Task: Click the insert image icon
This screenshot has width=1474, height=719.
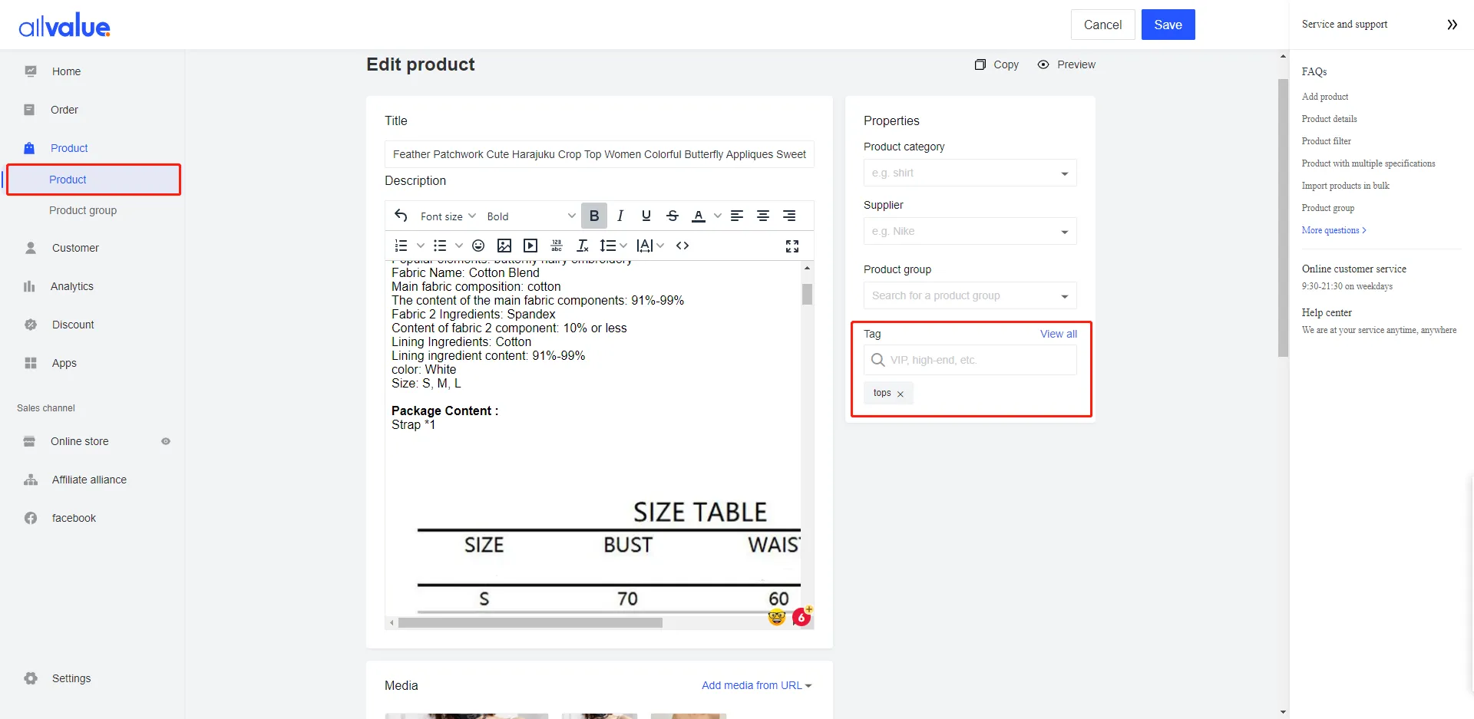Action: click(x=504, y=246)
